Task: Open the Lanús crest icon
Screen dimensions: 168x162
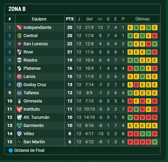Action: click(19, 77)
